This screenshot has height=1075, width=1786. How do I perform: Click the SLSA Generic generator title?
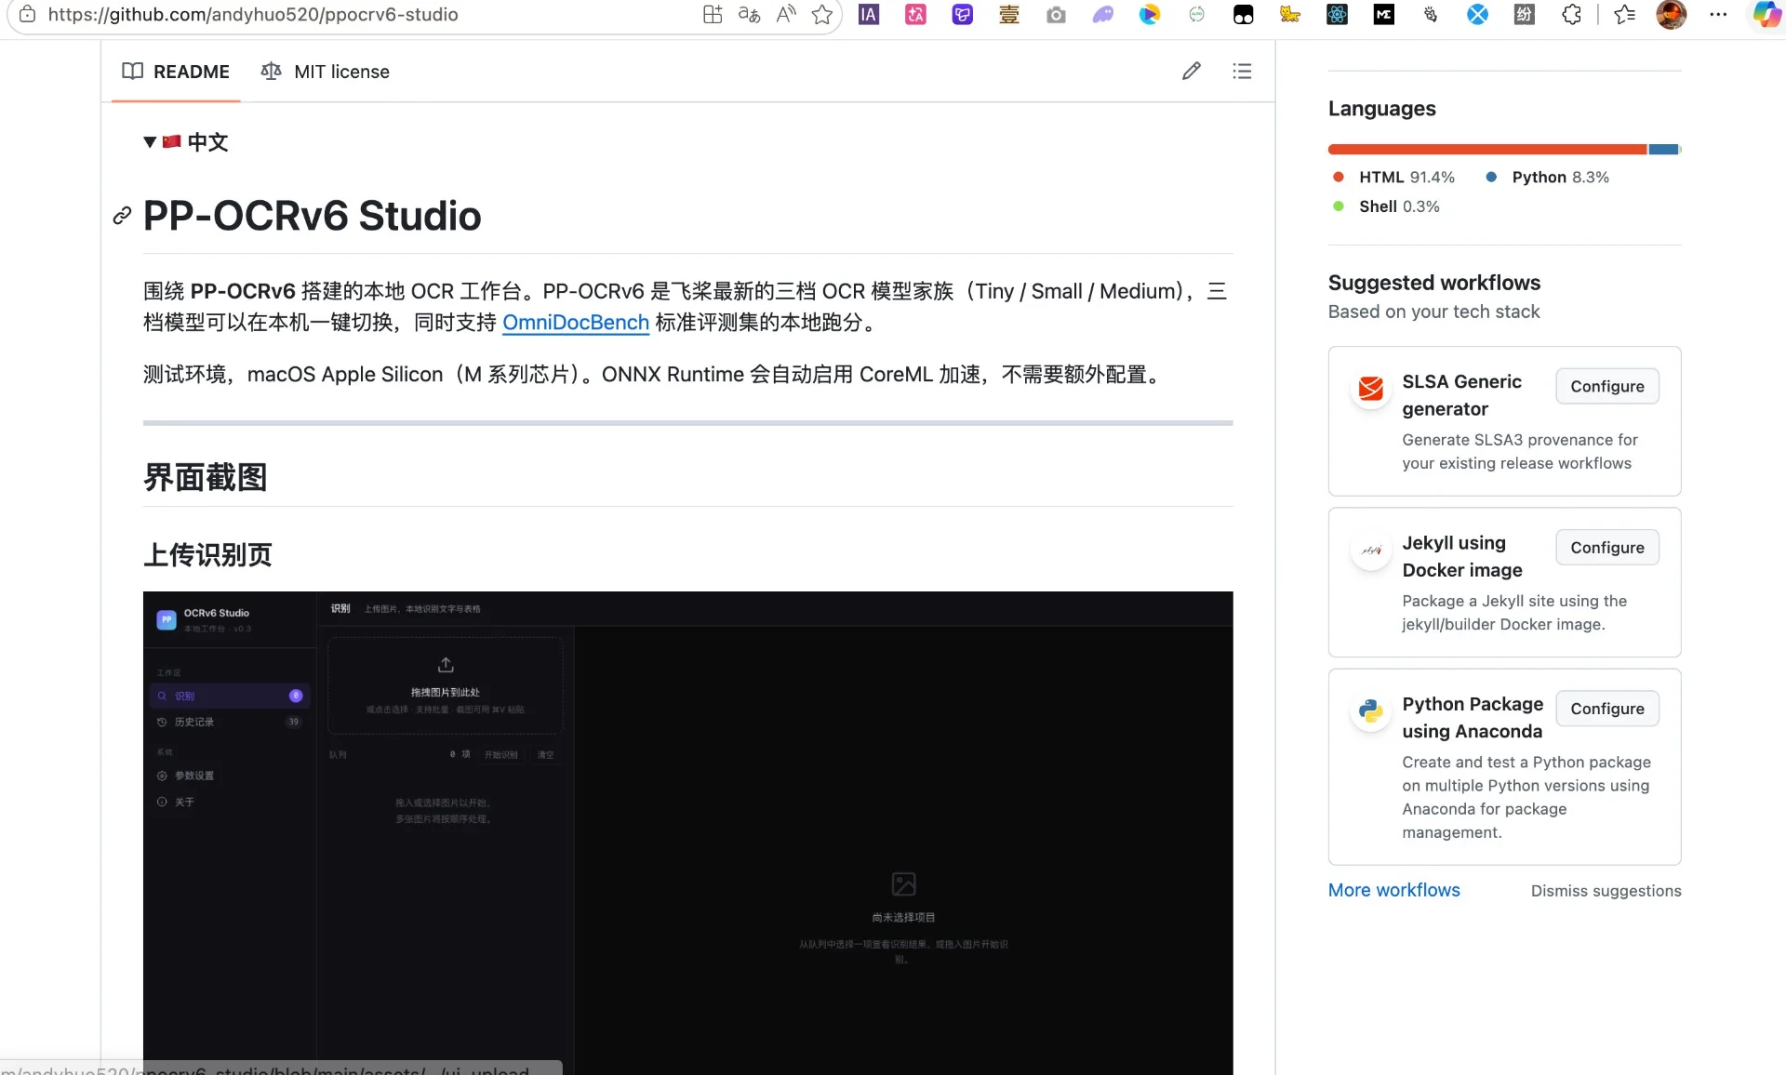(1462, 395)
